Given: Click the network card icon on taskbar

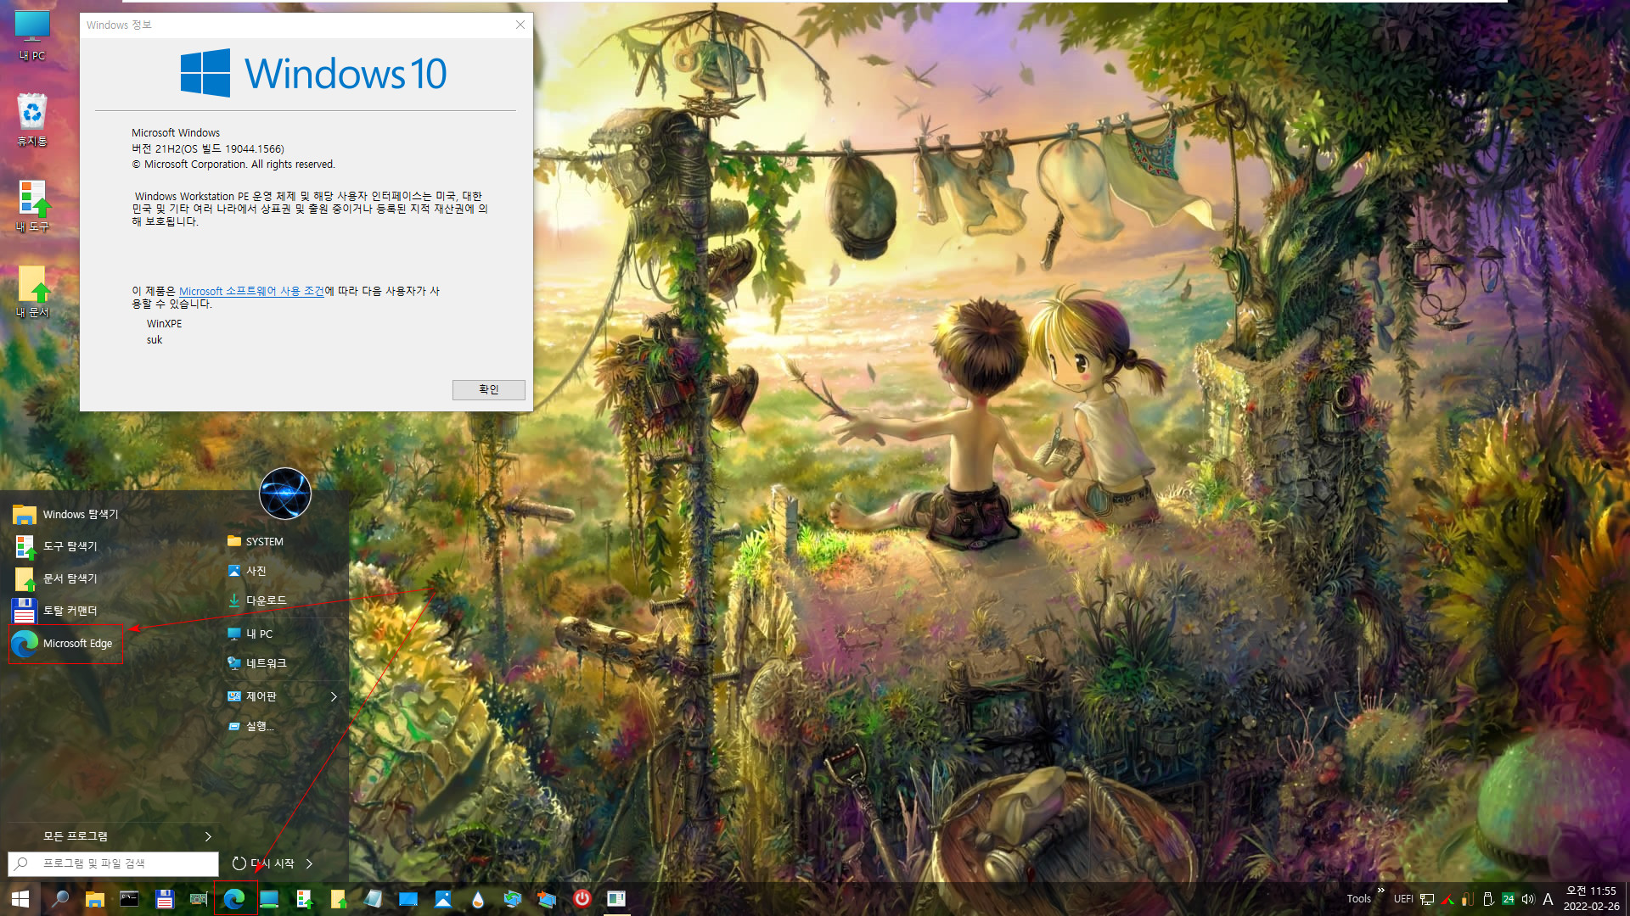Looking at the screenshot, I should tap(199, 899).
